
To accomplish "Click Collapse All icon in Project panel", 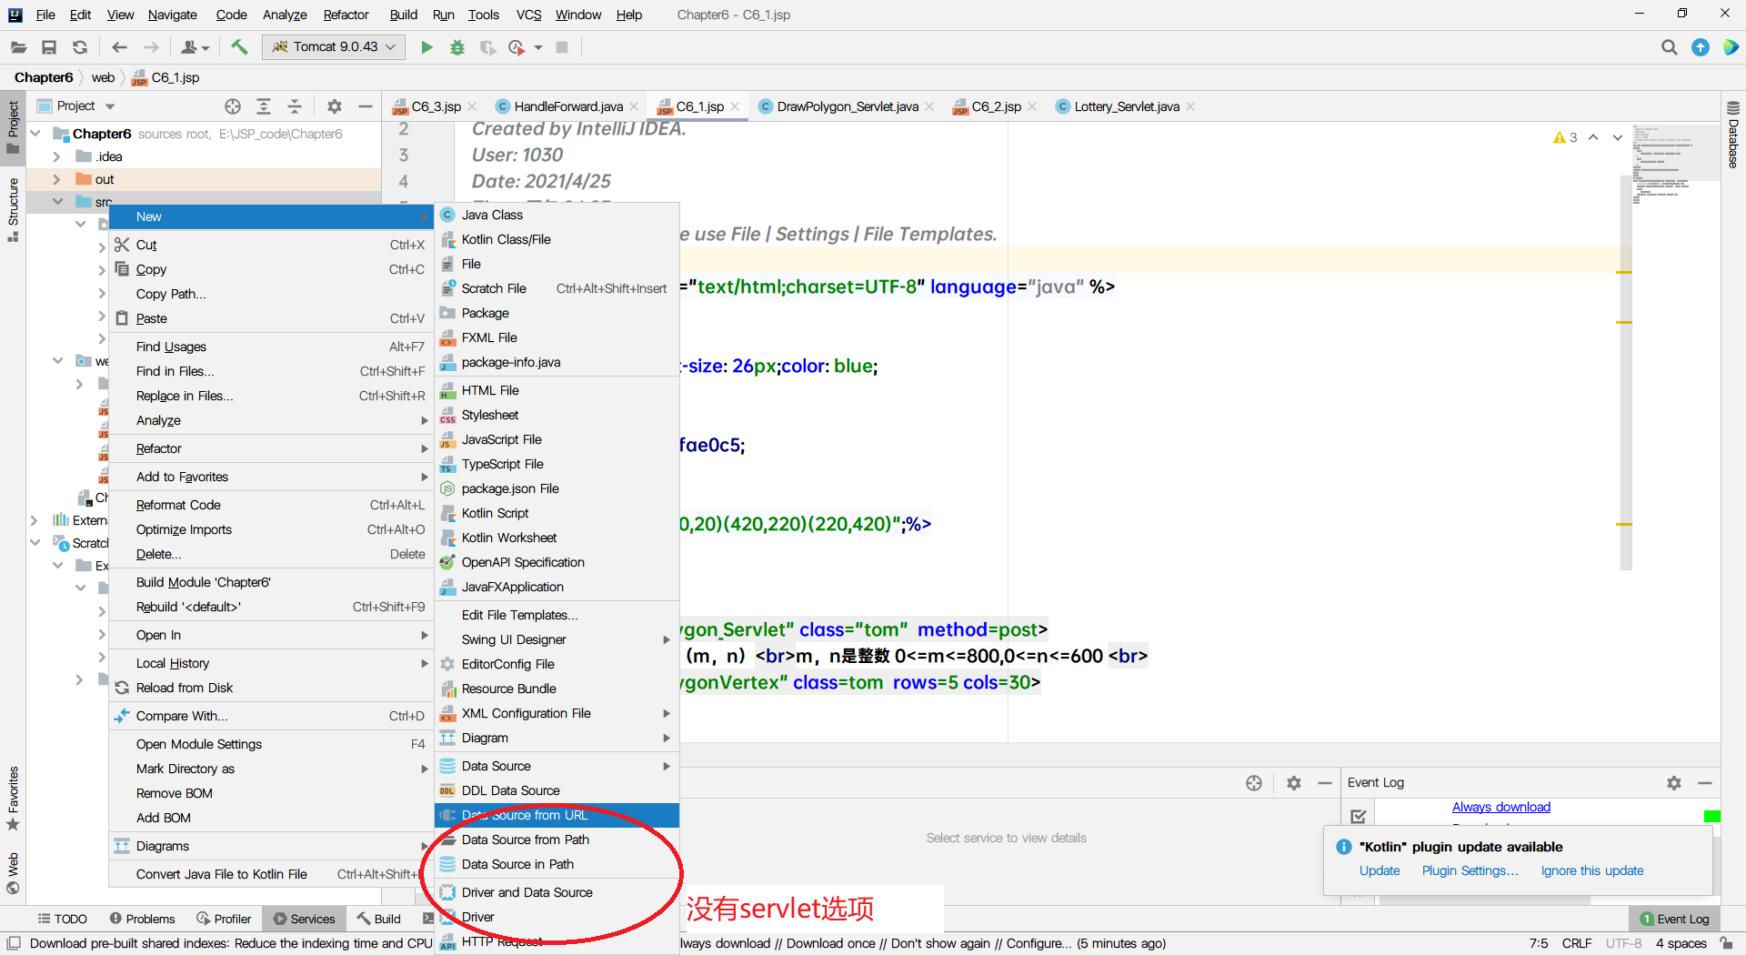I will click(x=295, y=106).
